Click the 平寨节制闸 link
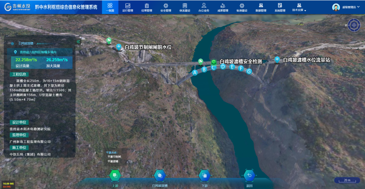The width and height of the screenshot is (365, 189). 114,157
